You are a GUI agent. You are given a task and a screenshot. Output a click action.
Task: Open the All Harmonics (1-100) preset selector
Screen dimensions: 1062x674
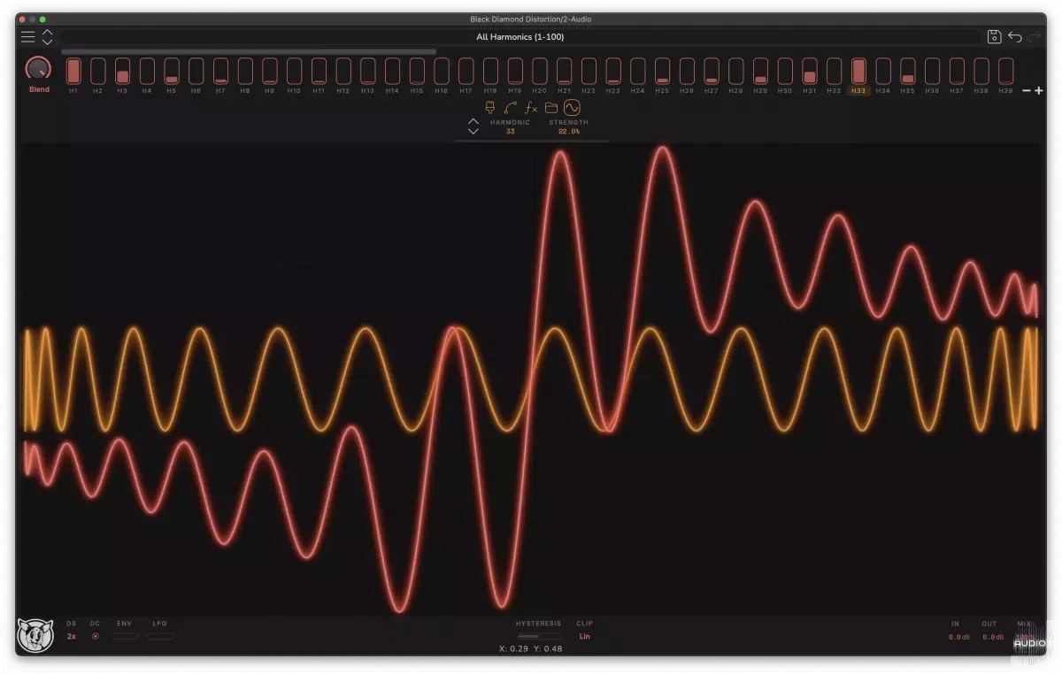pos(520,37)
